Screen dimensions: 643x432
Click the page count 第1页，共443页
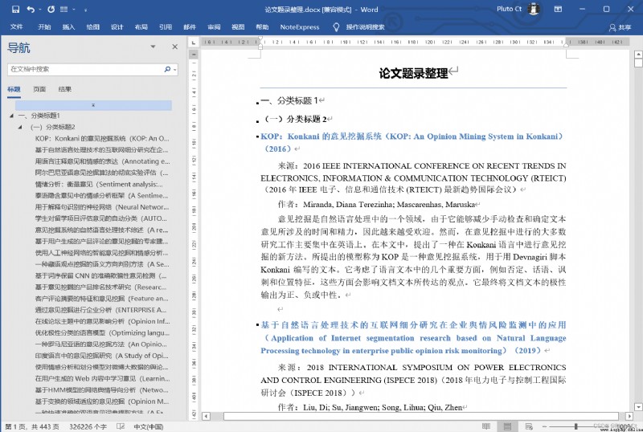tap(32, 427)
